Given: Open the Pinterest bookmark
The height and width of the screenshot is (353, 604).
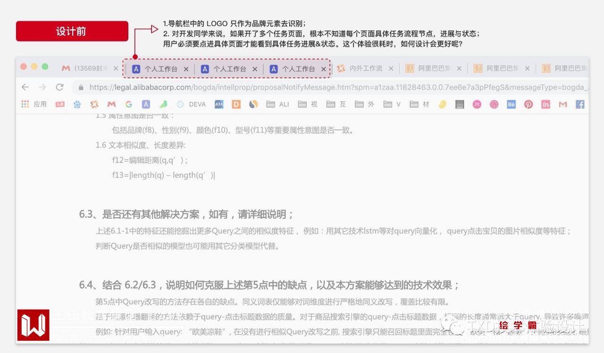Looking at the screenshot, I should [x=528, y=104].
